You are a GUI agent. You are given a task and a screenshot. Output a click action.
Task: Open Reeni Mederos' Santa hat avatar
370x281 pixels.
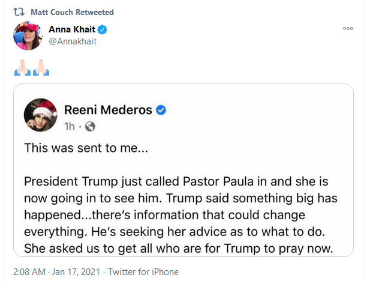pos(41,115)
